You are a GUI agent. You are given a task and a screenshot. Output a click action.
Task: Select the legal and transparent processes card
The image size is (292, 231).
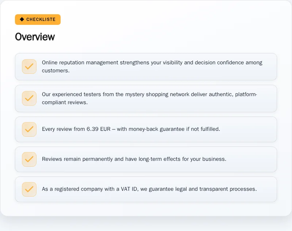pos(146,189)
